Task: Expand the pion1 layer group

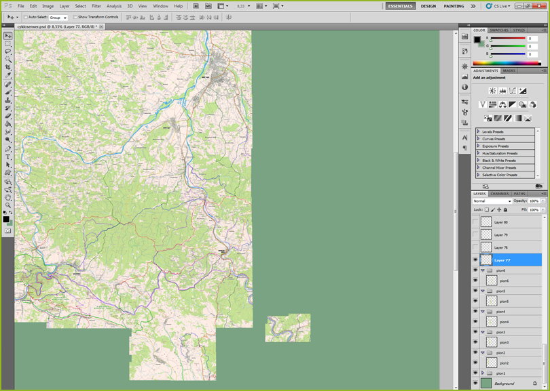Action: [483, 373]
